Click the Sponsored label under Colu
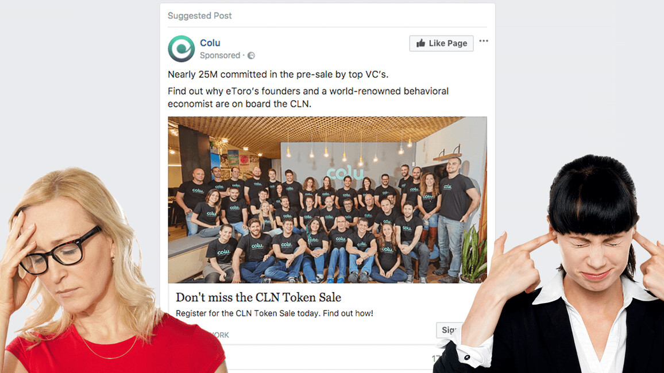 pyautogui.click(x=220, y=56)
